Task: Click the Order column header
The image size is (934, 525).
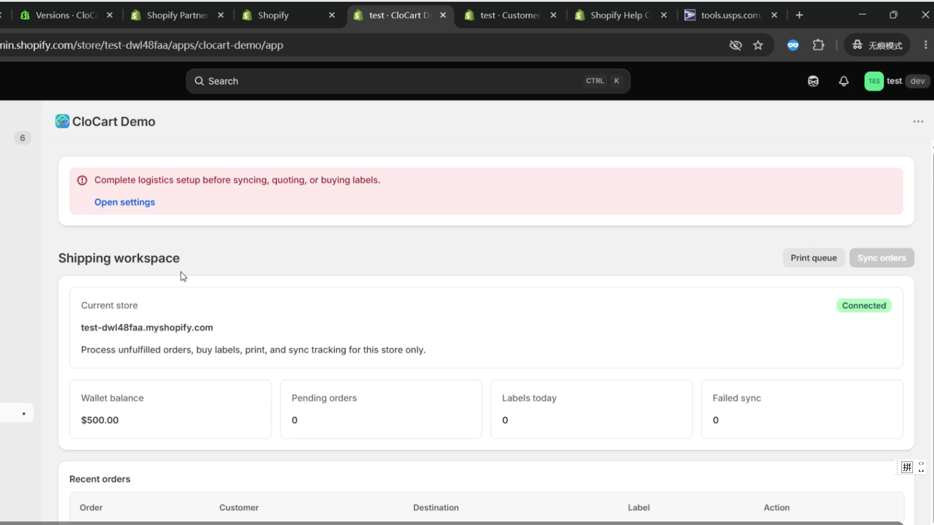Action: pyautogui.click(x=91, y=508)
